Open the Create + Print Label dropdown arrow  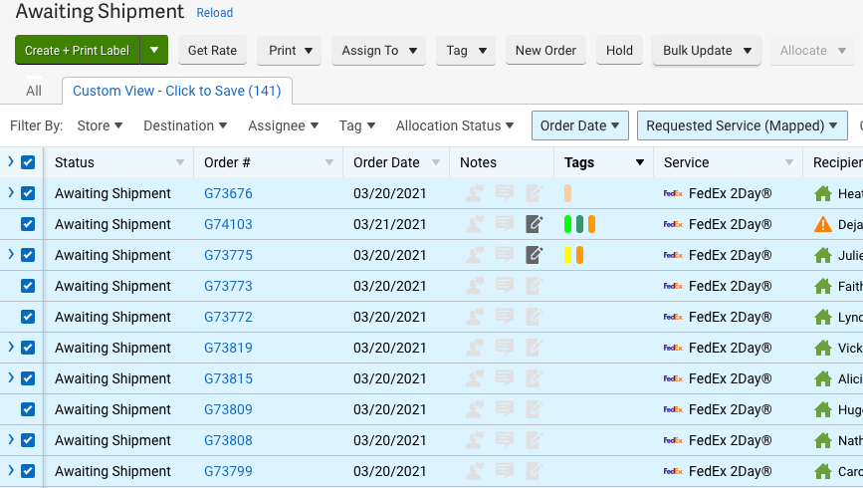(x=154, y=51)
